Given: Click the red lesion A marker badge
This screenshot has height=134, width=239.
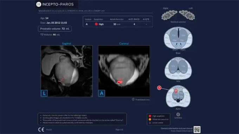Looking at the screenshot, I should click(159, 88).
